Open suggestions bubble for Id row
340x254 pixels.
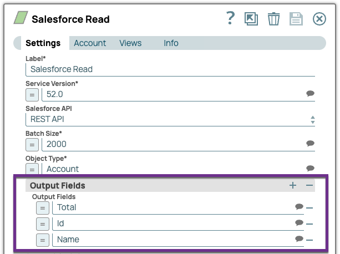click(x=299, y=222)
